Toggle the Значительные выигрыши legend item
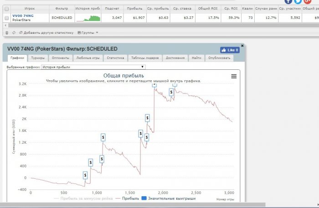This screenshot has width=319, height=208. [x=169, y=198]
